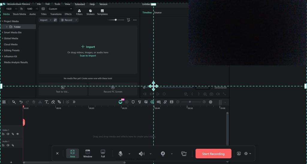Undo the last action

(21, 102)
